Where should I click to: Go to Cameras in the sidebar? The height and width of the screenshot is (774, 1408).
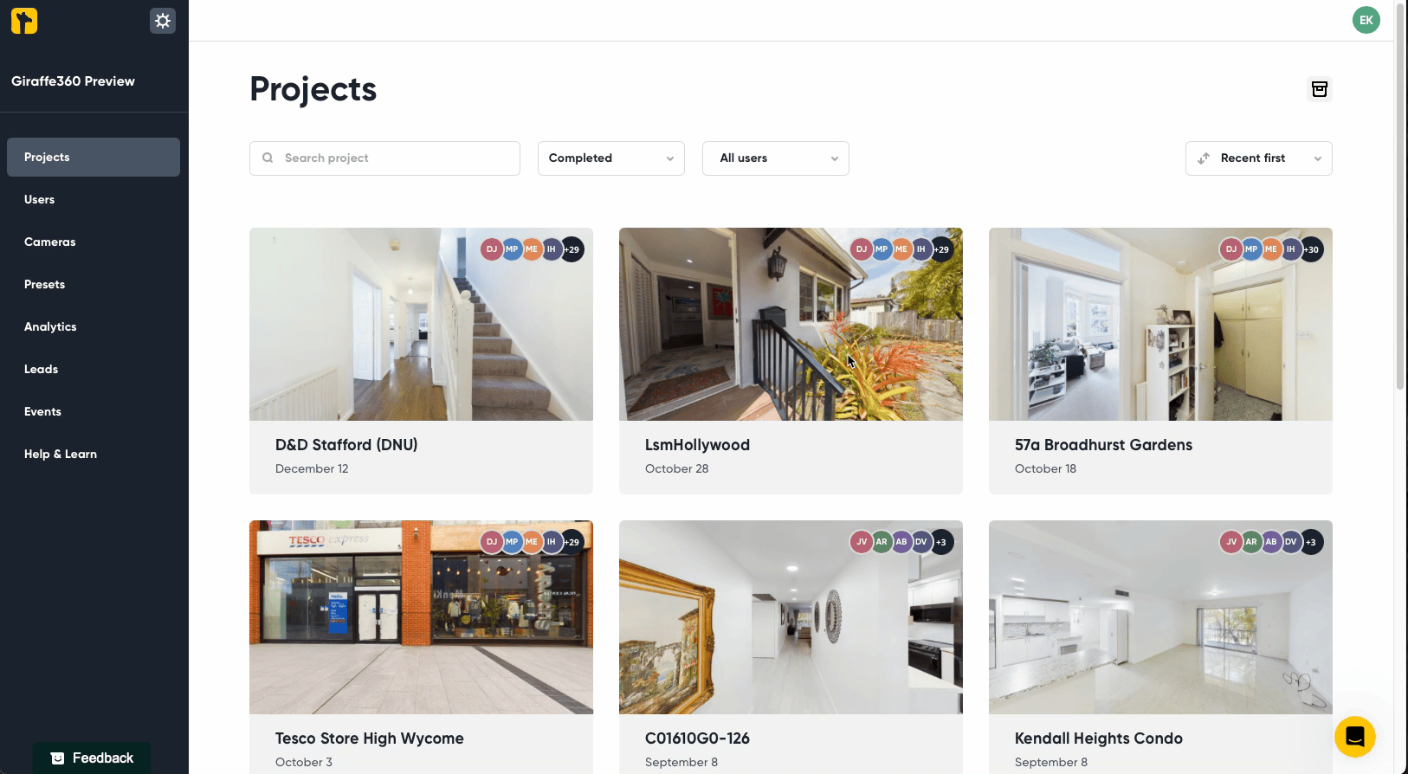coord(50,242)
